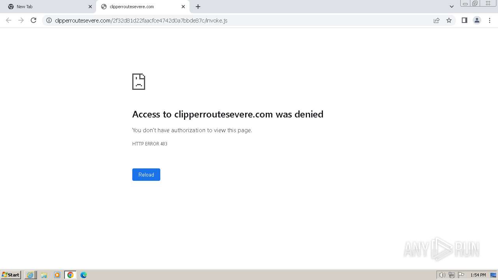This screenshot has height=280, width=498.
Task: Go back using the back arrow
Action: [x=9, y=20]
